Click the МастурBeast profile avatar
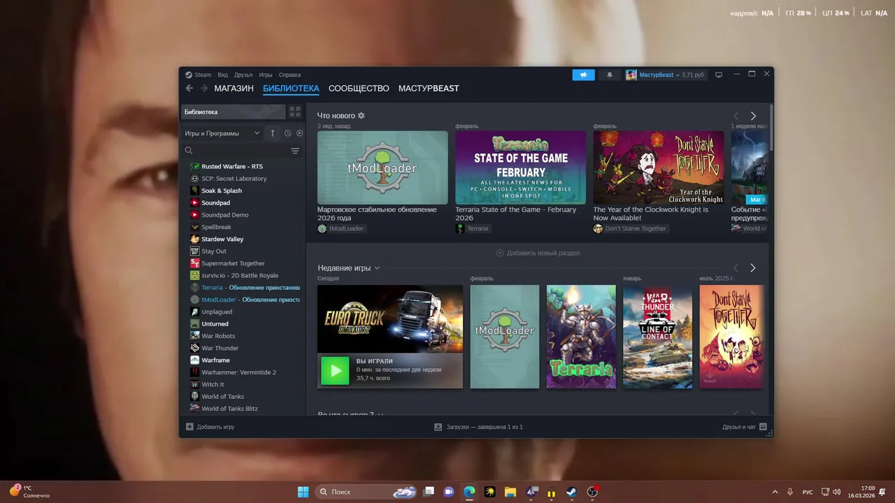The image size is (895, 503). [x=631, y=75]
